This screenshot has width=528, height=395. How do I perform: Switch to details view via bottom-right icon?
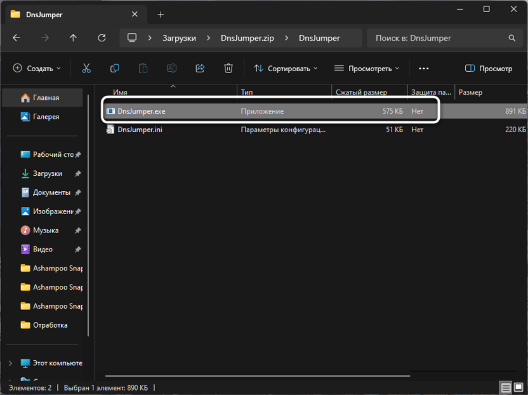pyautogui.click(x=506, y=387)
